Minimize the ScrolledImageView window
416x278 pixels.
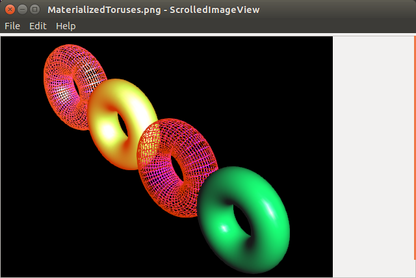22,10
